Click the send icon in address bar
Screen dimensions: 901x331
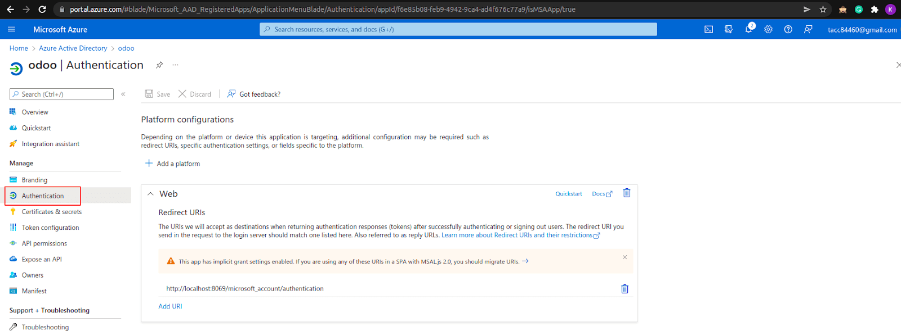pos(807,10)
